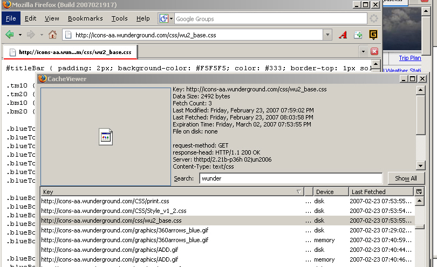Click the Google Groups search box
Screen dimensions: 437x267
(x=270, y=19)
